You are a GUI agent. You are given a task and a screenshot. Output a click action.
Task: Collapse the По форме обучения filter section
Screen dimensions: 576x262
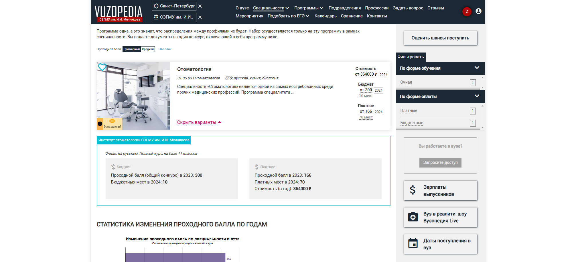click(x=440, y=68)
